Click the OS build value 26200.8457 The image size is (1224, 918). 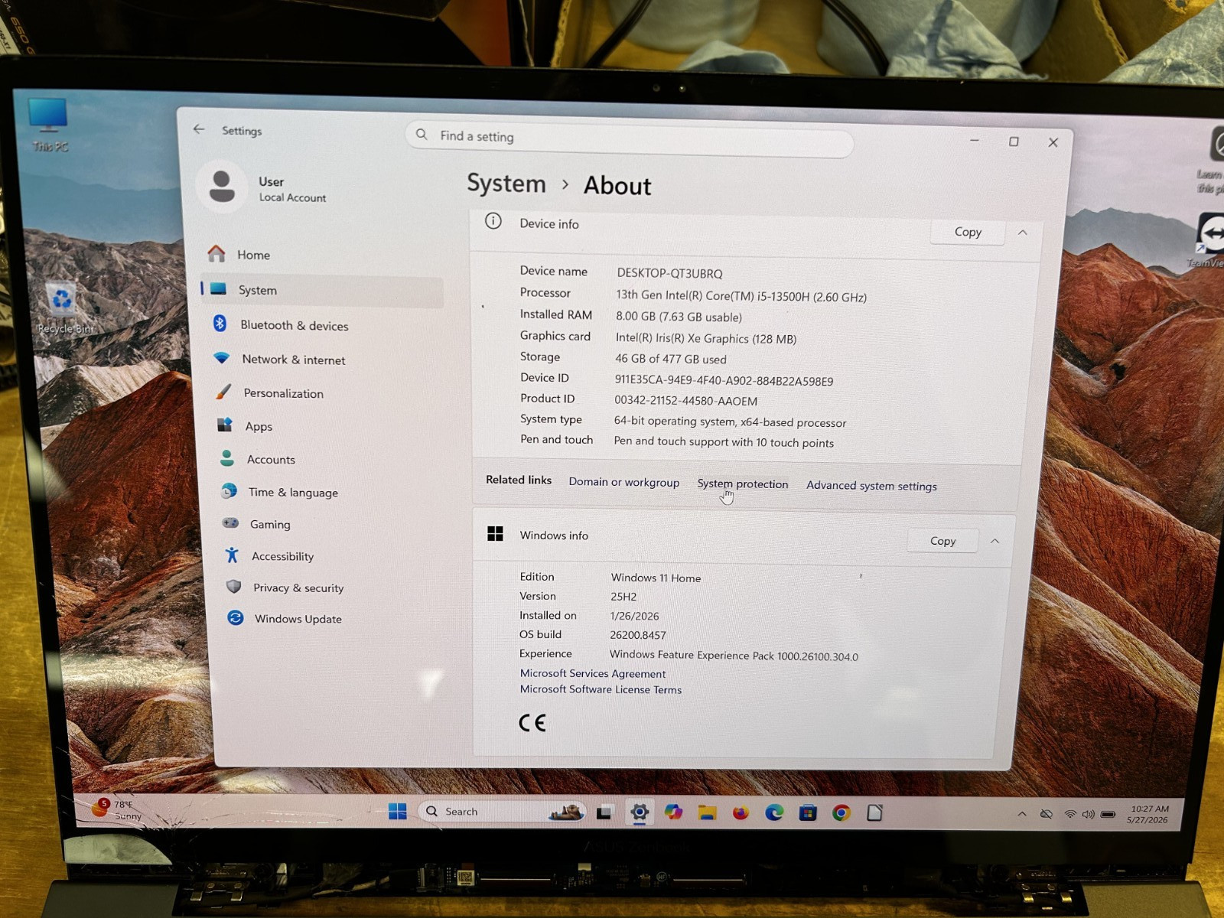(x=638, y=635)
